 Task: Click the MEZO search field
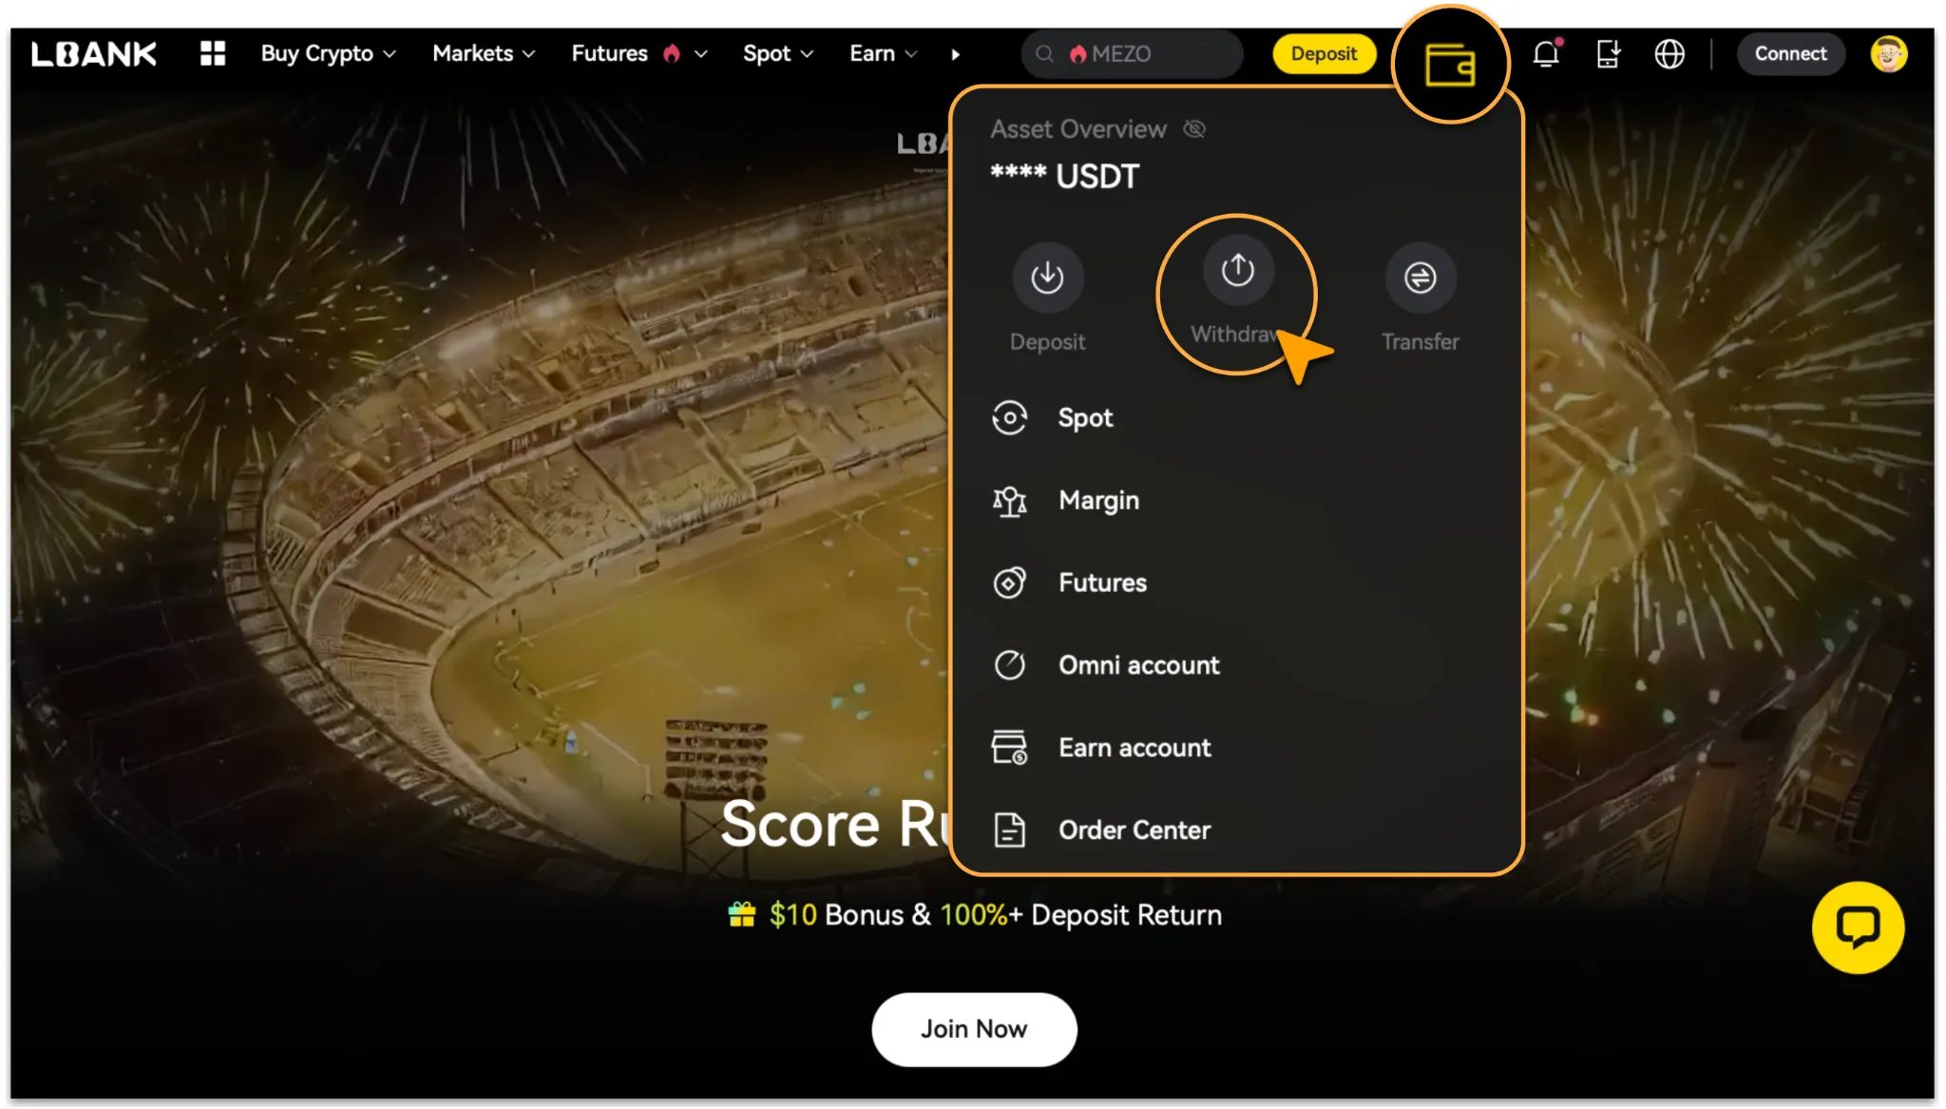point(1133,54)
